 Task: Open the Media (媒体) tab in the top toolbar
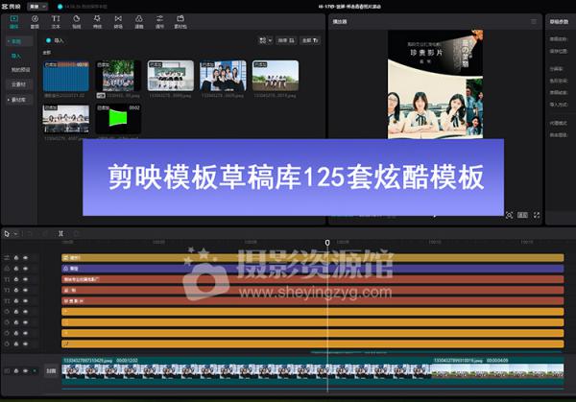[x=12, y=20]
